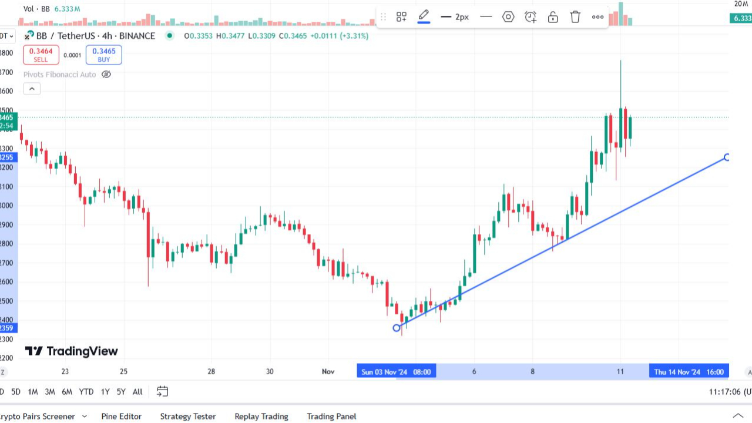Screen dimensions: 752x423
Task: Open the trendline settings via the hexagon icon
Action: 508,16
